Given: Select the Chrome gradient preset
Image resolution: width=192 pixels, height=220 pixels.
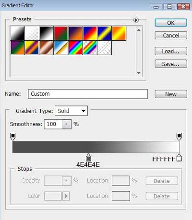Looking at the screenshot, I should click(x=60, y=48).
